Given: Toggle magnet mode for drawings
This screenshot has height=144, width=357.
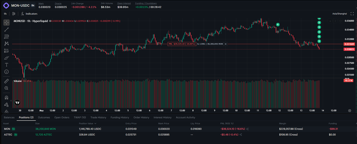Looking at the screenshot, I should 7,97.
